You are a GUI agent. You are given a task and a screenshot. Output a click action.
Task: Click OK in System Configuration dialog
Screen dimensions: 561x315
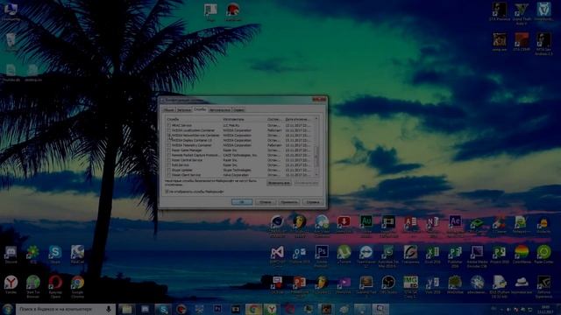pyautogui.click(x=242, y=202)
